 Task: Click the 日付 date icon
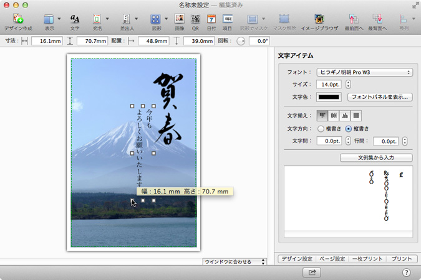(211, 19)
